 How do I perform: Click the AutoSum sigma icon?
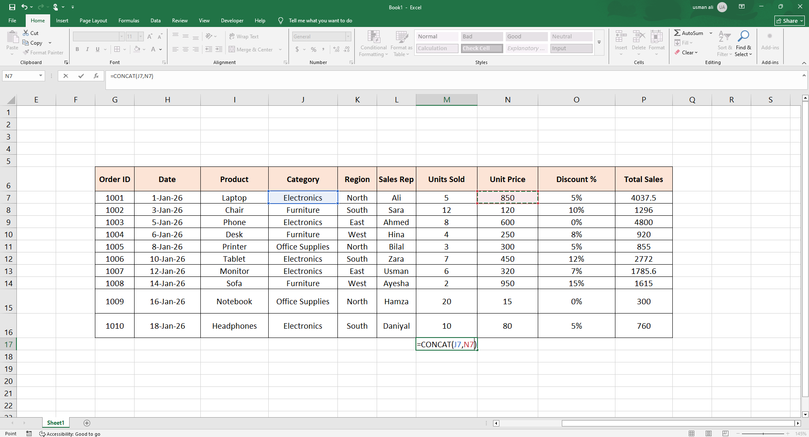click(677, 33)
